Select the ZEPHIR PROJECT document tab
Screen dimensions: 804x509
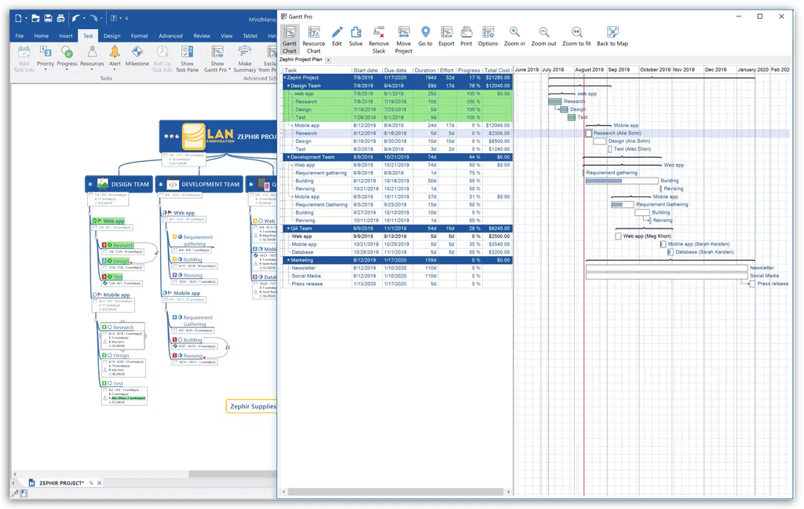(x=61, y=483)
